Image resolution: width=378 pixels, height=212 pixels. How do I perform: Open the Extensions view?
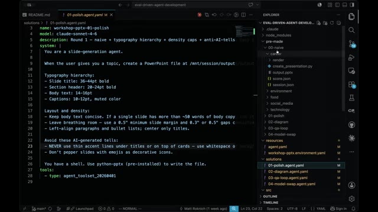(x=352, y=85)
